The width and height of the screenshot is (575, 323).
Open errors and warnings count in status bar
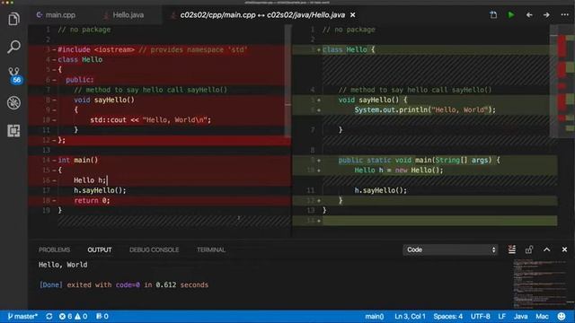74,317
